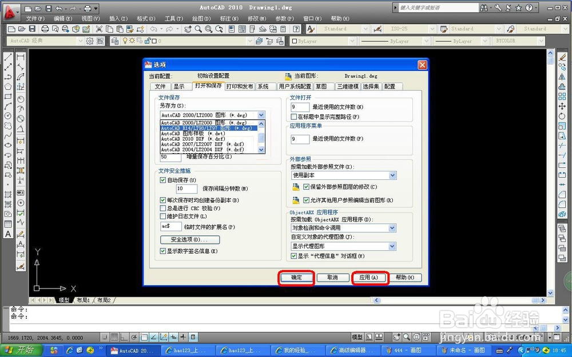Toggle 保留外部参照图层的修改 checkbox
Screen dimensions: 572x357
pyautogui.click(x=307, y=187)
